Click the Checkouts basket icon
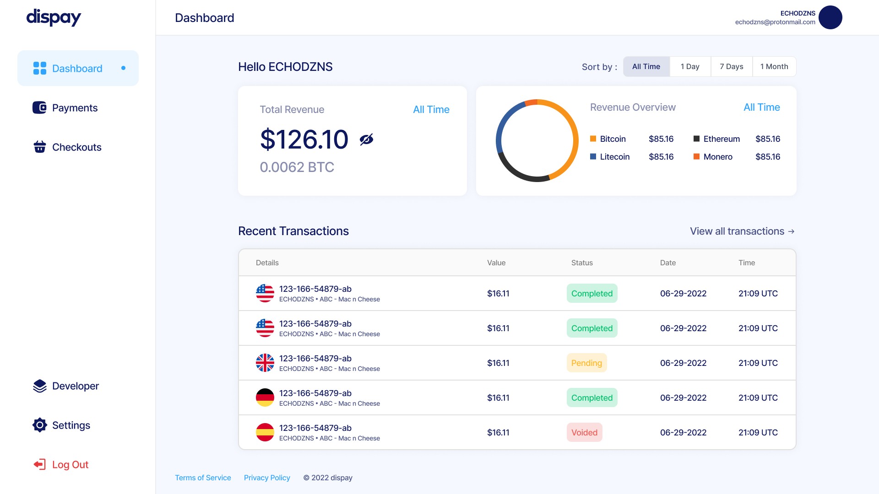879x494 pixels. pyautogui.click(x=40, y=147)
